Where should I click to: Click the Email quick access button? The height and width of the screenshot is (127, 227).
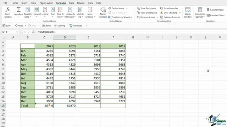coord(47,26)
